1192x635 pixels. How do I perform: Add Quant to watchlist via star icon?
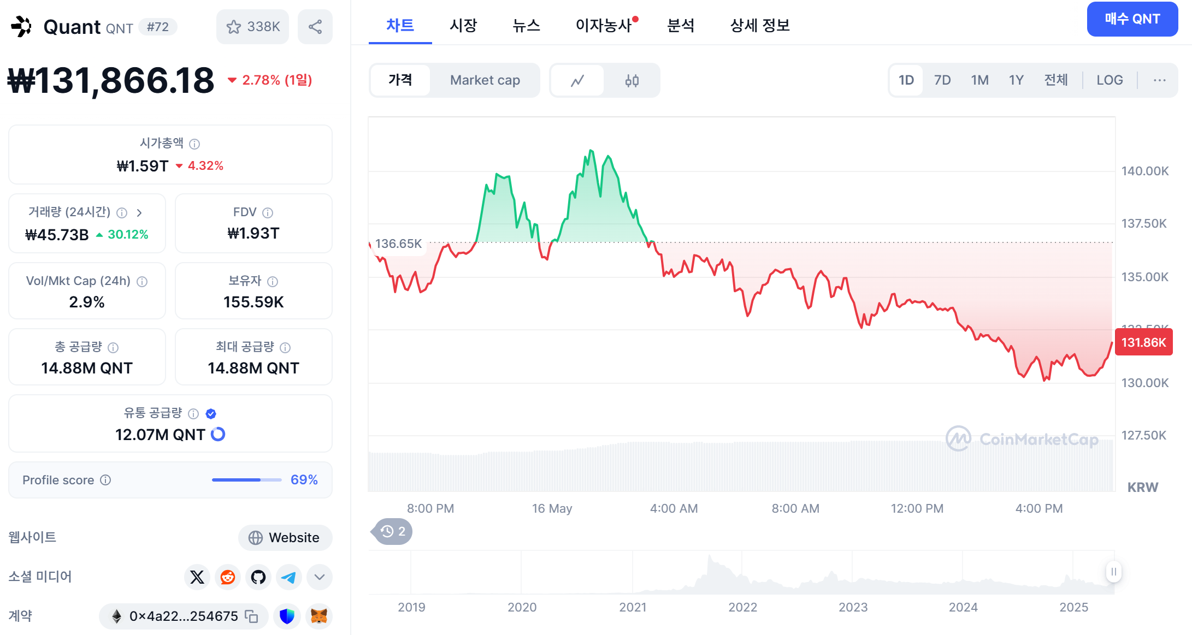pyautogui.click(x=235, y=26)
